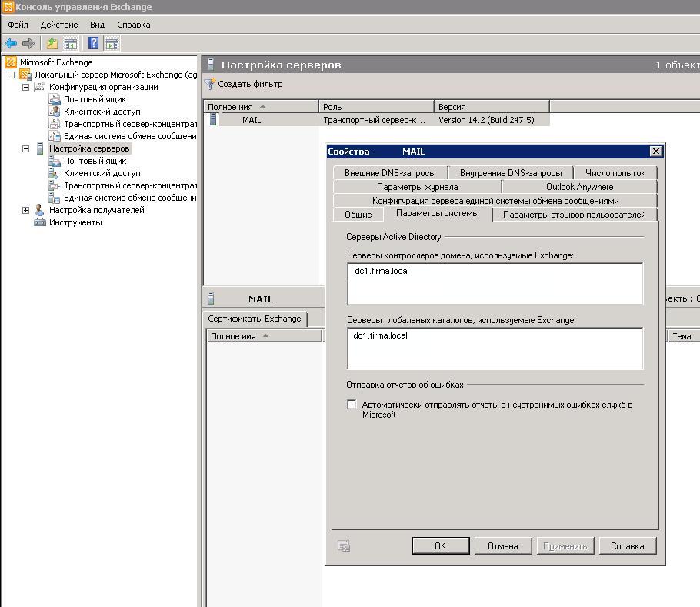
Task: Expand the Настройка получателей tree node
Action: pyautogui.click(x=25, y=210)
